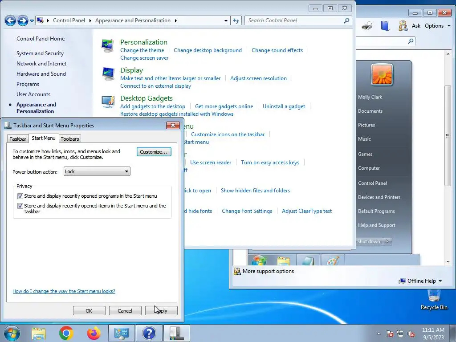The image size is (456, 342).
Task: Click the clock showing 11:11 AM
Action: pos(433,333)
